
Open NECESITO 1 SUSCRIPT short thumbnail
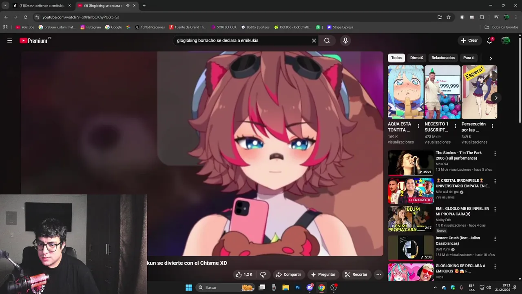click(442, 92)
